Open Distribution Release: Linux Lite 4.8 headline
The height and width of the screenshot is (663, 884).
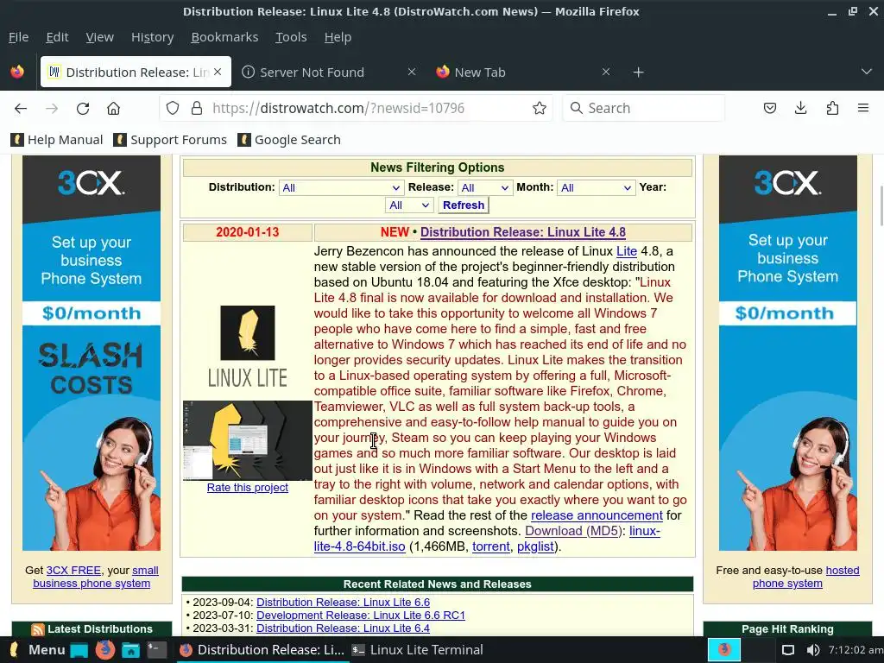[522, 232]
